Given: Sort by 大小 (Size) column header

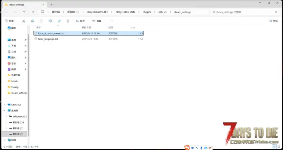Looking at the screenshot, I should point(133,27).
